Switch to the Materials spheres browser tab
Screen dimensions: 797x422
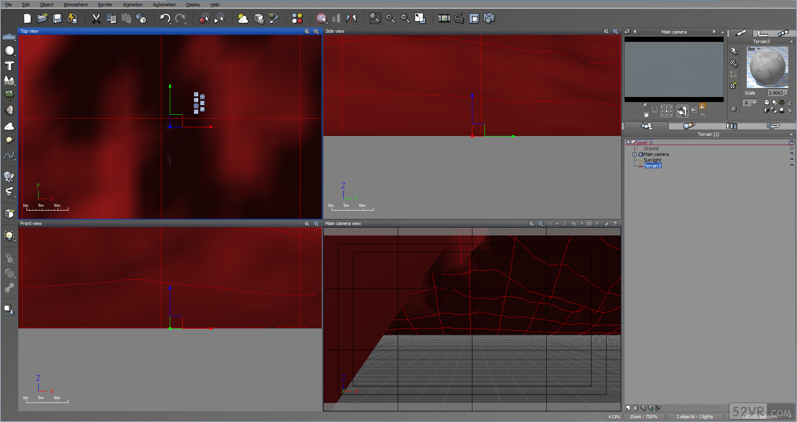pyautogui.click(x=689, y=126)
